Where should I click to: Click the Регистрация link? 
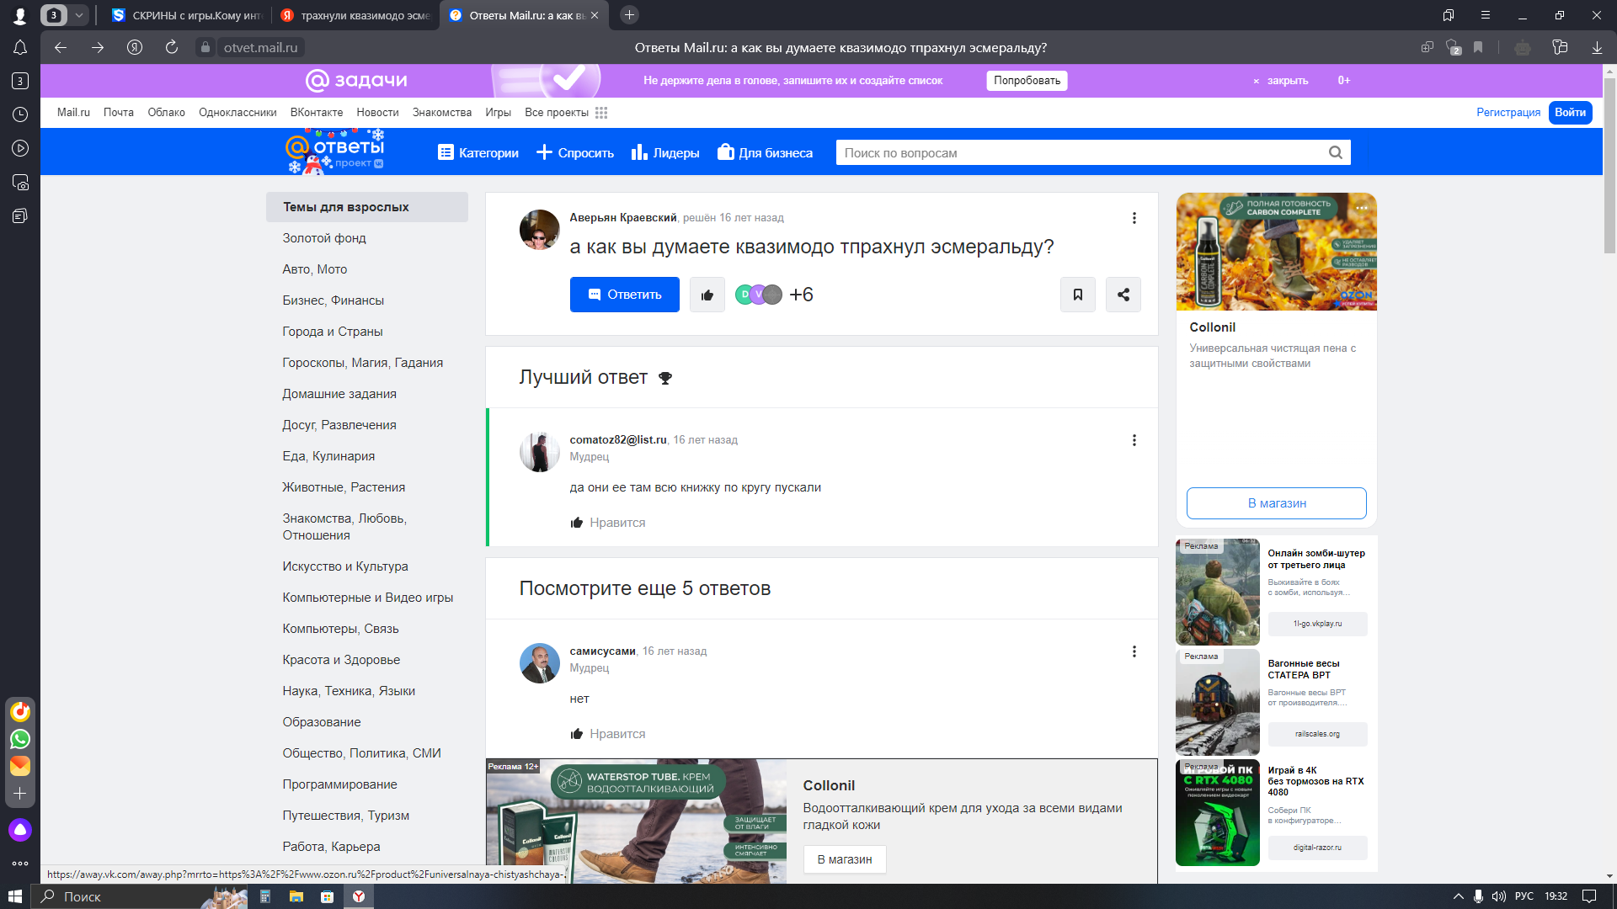tap(1508, 112)
